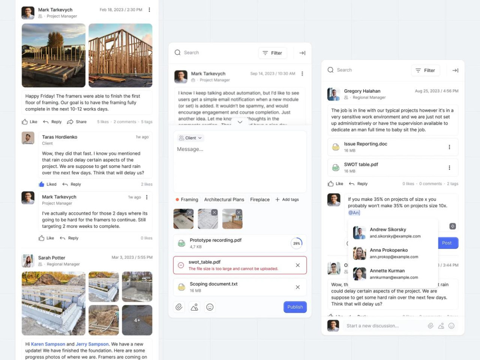This screenshot has height=360, width=480.
Task: Remove the third attached room image
Action: coord(239,213)
